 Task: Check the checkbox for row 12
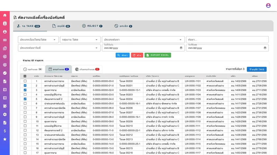[25, 130]
